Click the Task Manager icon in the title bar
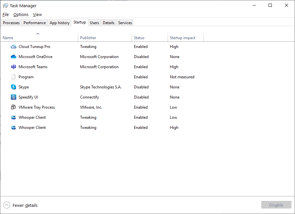The height and width of the screenshot is (214, 295). [5, 5]
